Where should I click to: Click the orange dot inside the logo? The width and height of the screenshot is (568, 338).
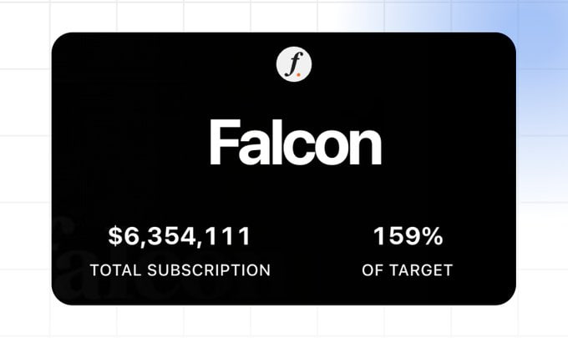298,75
